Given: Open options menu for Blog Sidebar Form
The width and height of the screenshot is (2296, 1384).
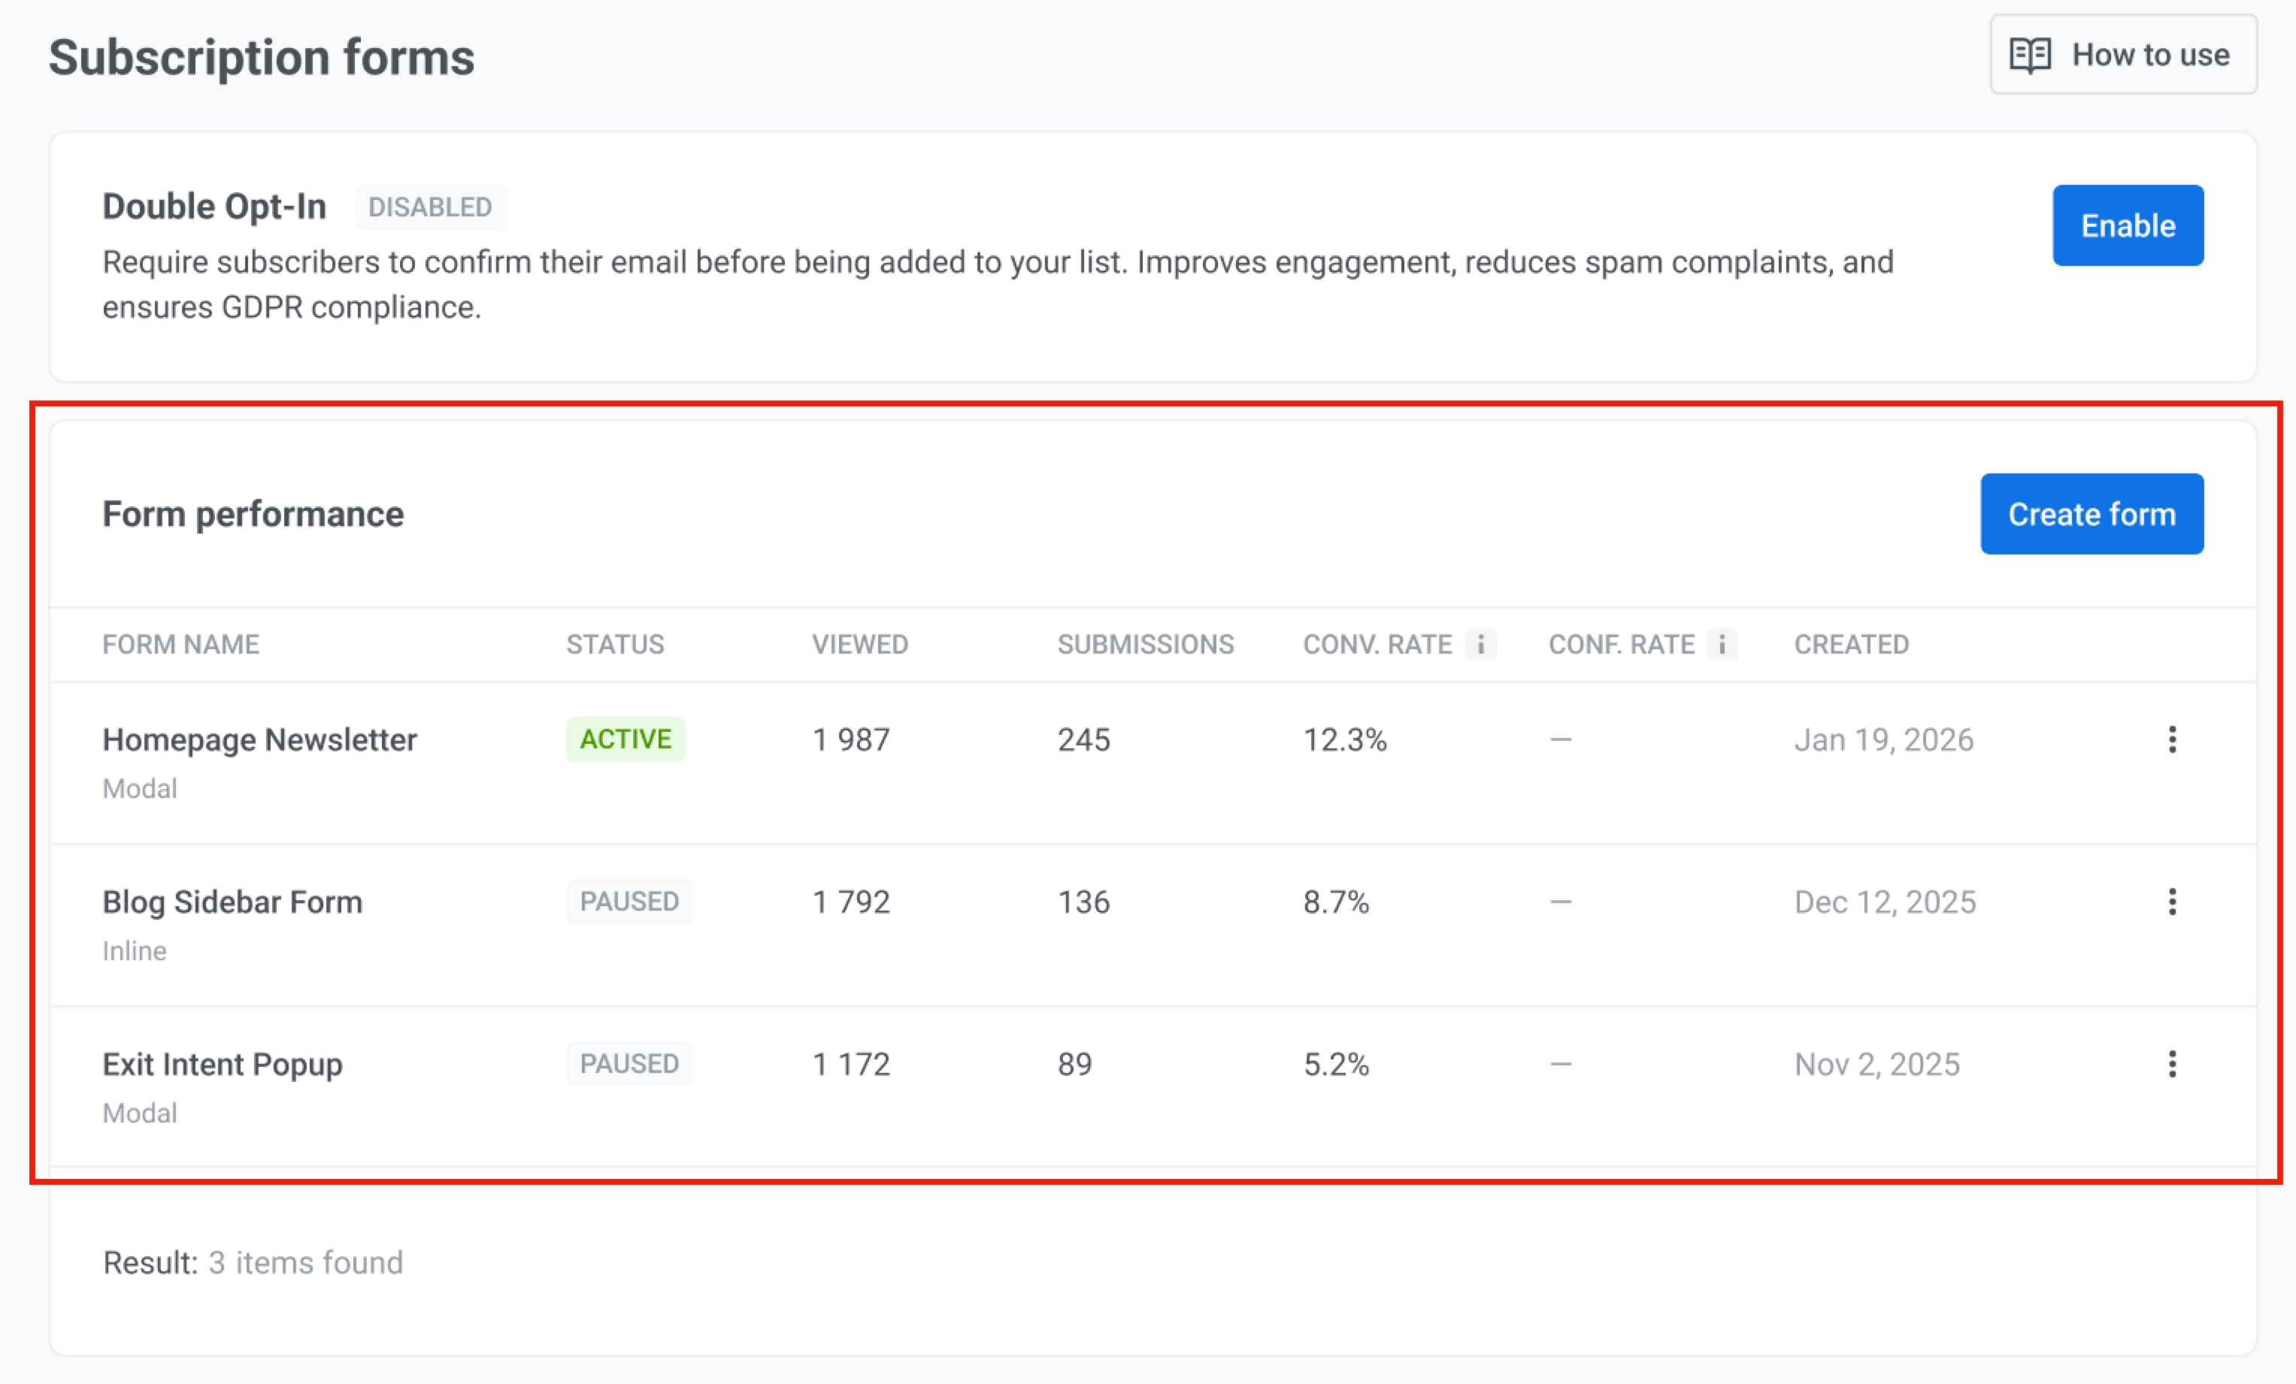Looking at the screenshot, I should coord(2173,902).
